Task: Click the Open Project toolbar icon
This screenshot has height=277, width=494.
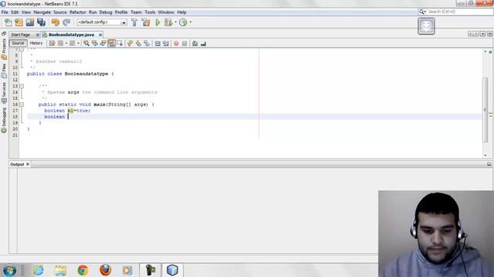Action: (30, 22)
